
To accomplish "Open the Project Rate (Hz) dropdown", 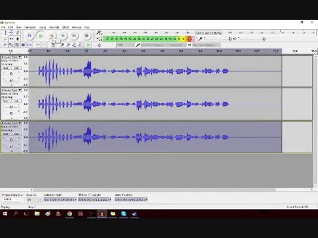I will pyautogui.click(x=11, y=200).
